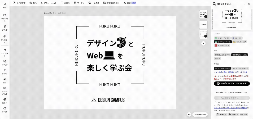The width and height of the screenshot is (253, 119).
Task: Open the 背景色 background color swatch
Action: tap(65, 3)
